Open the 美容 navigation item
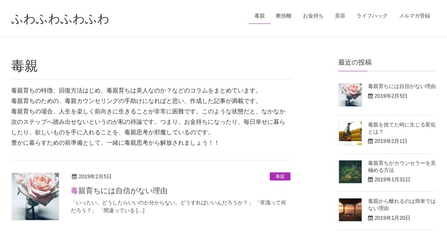The image size is (447, 235). pos(340,16)
